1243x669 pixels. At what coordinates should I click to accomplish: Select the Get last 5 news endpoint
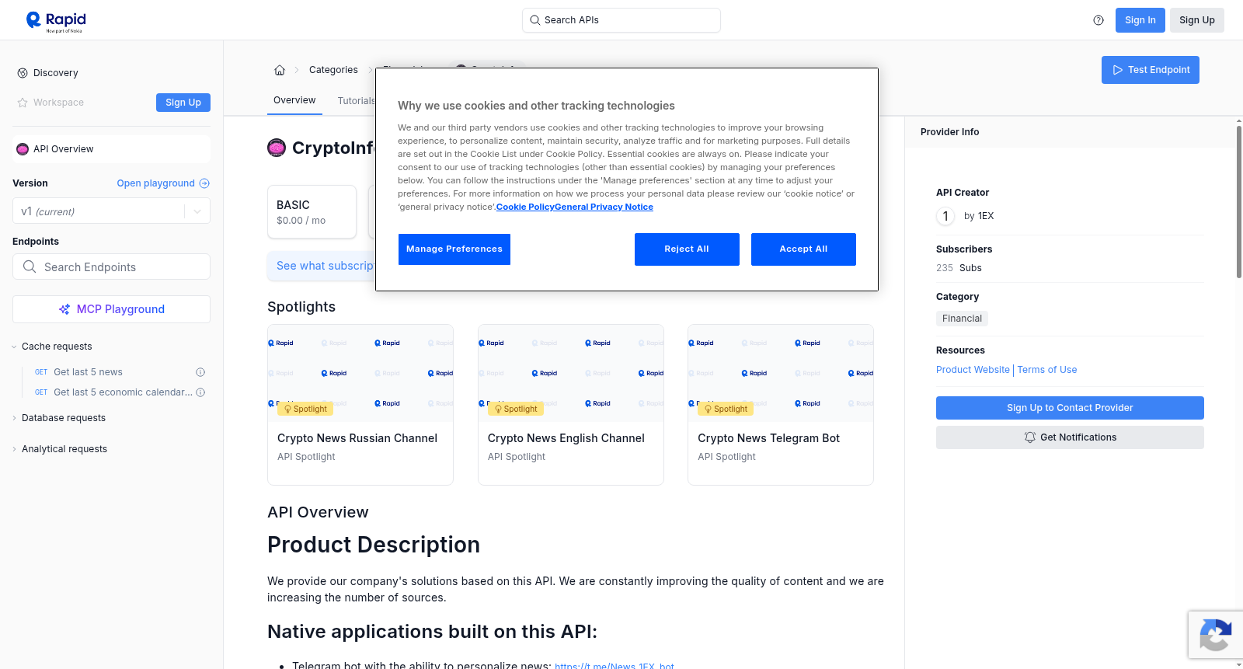pyautogui.click(x=88, y=372)
